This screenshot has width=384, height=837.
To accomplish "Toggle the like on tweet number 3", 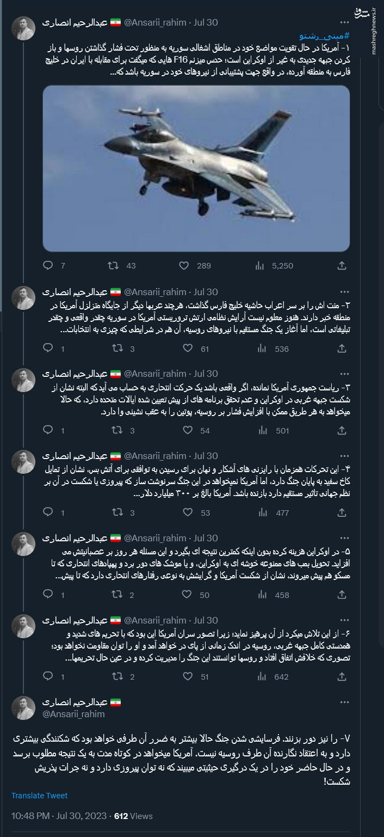I will point(188,430).
